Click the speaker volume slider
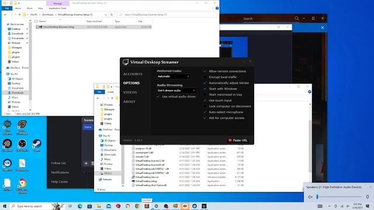The image size is (374, 210). (339, 197)
